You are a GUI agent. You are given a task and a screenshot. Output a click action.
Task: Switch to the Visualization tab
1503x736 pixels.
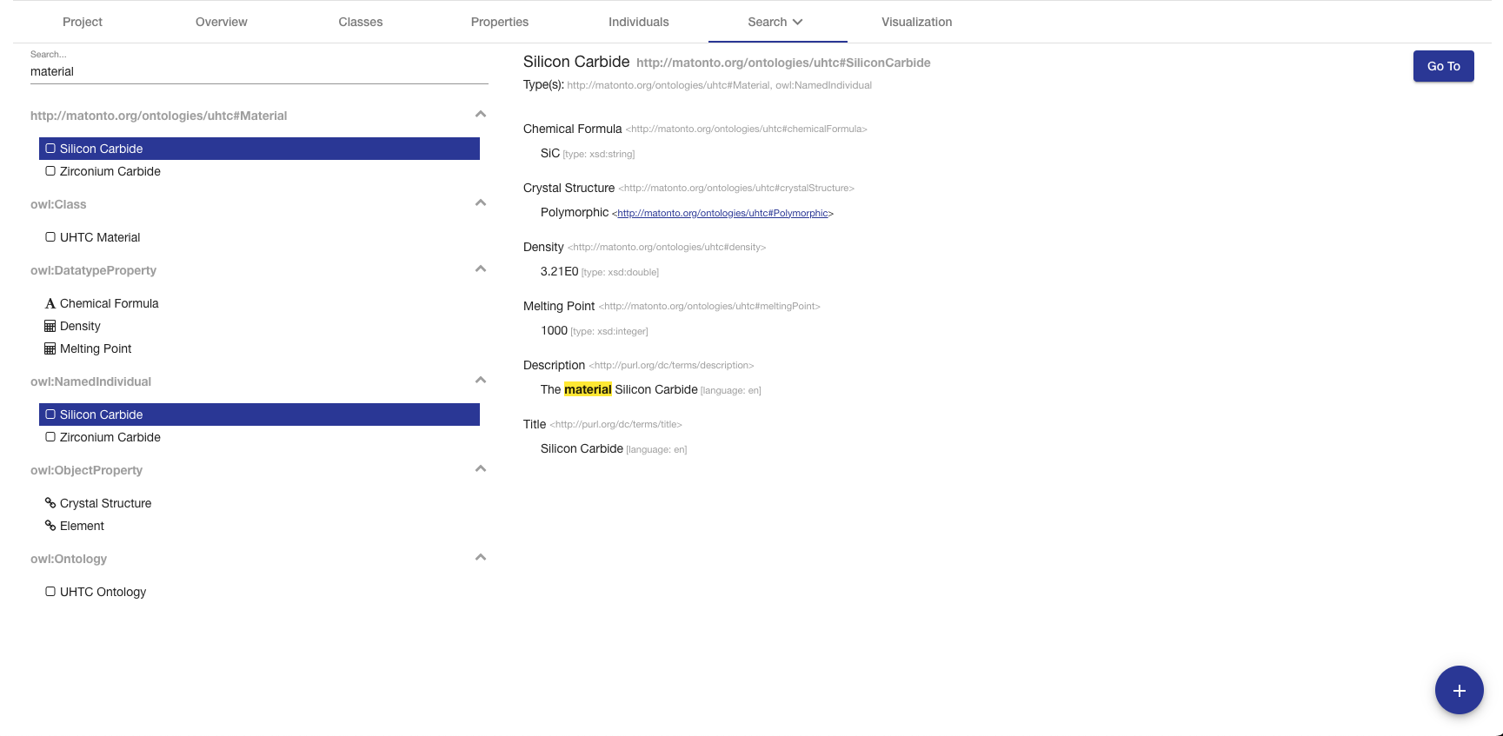917,22
